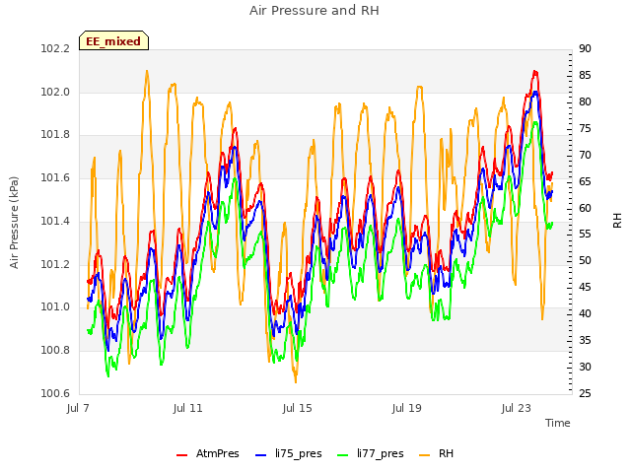Click the 35 RH tick label
631x473 pixels.
585,340
